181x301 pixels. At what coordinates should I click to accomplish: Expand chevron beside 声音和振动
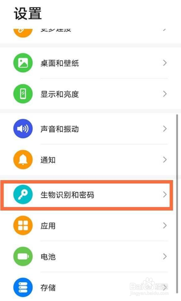tap(165, 128)
